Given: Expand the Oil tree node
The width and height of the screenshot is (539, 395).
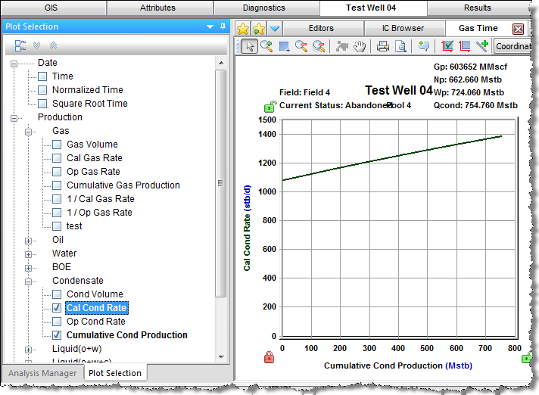Looking at the screenshot, I should [x=29, y=240].
